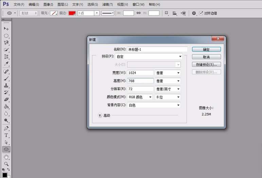Select the Quick Selection tool

[x=6, y=50]
